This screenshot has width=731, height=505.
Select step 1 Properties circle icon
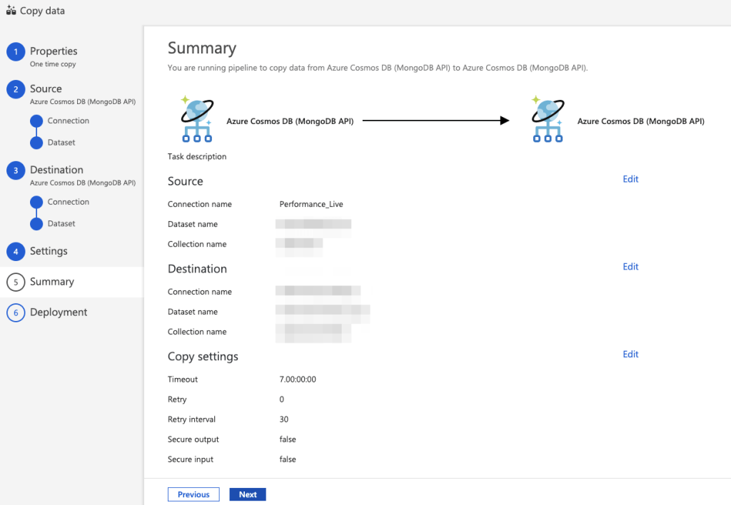[16, 52]
